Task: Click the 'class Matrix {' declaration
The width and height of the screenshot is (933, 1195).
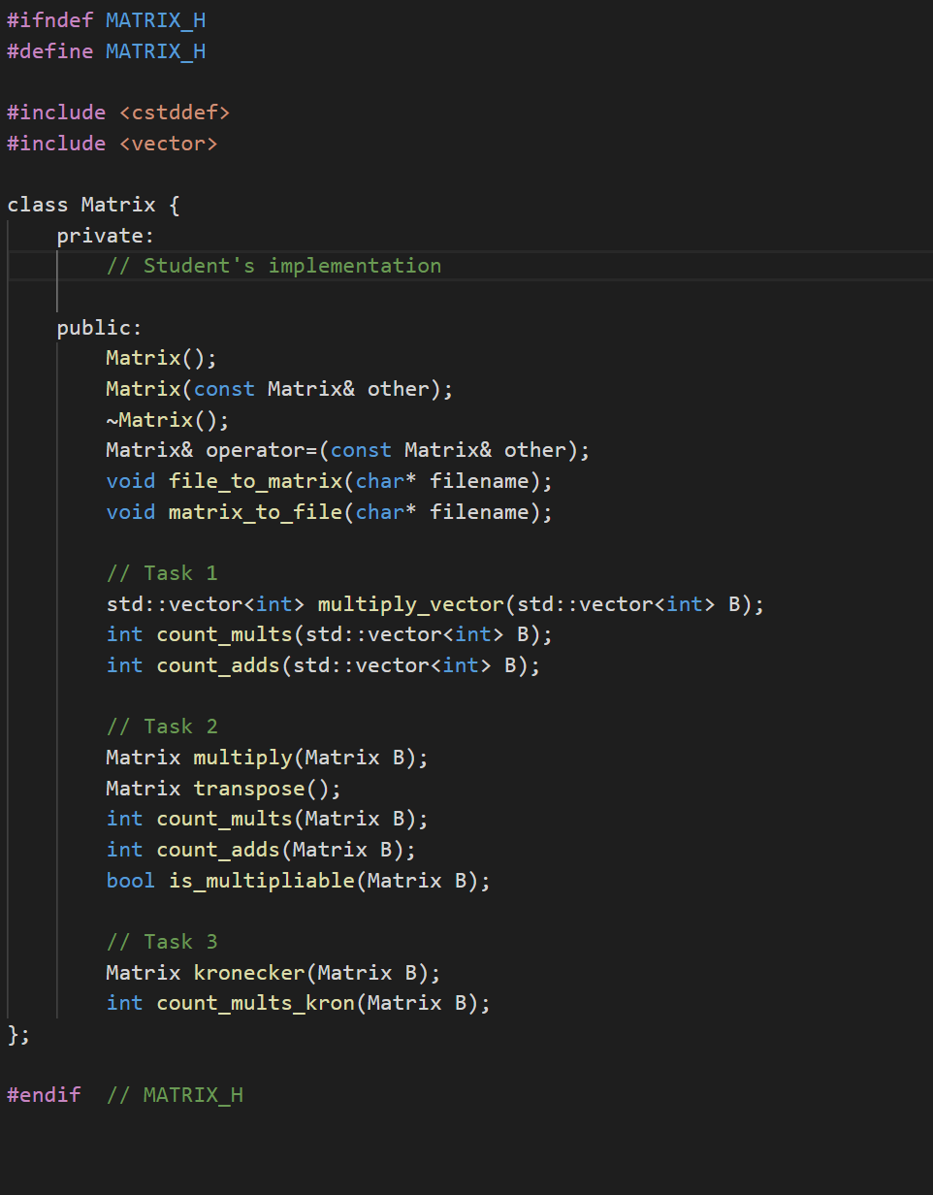Action: click(x=93, y=205)
